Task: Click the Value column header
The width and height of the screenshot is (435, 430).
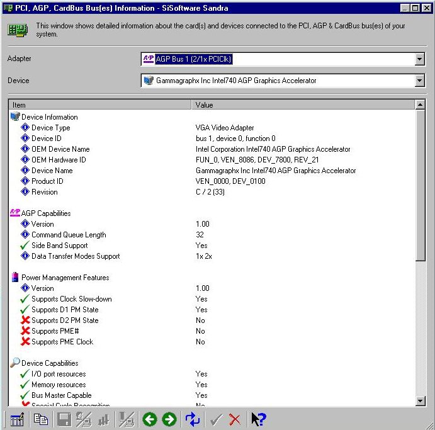Action: 303,105
